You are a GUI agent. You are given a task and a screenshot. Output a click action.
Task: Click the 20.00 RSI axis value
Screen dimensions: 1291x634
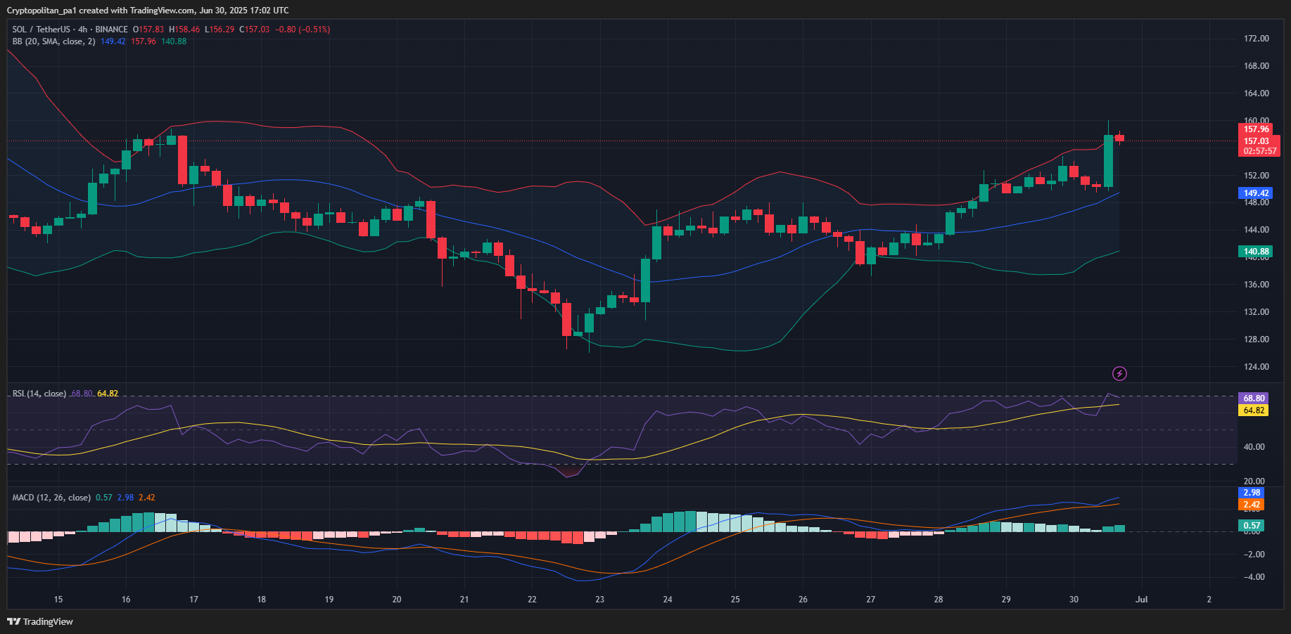[x=1254, y=481]
